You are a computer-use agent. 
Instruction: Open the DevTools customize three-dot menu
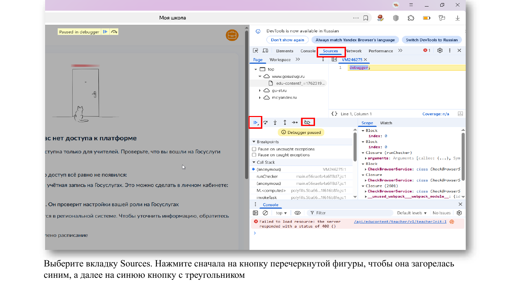(450, 51)
